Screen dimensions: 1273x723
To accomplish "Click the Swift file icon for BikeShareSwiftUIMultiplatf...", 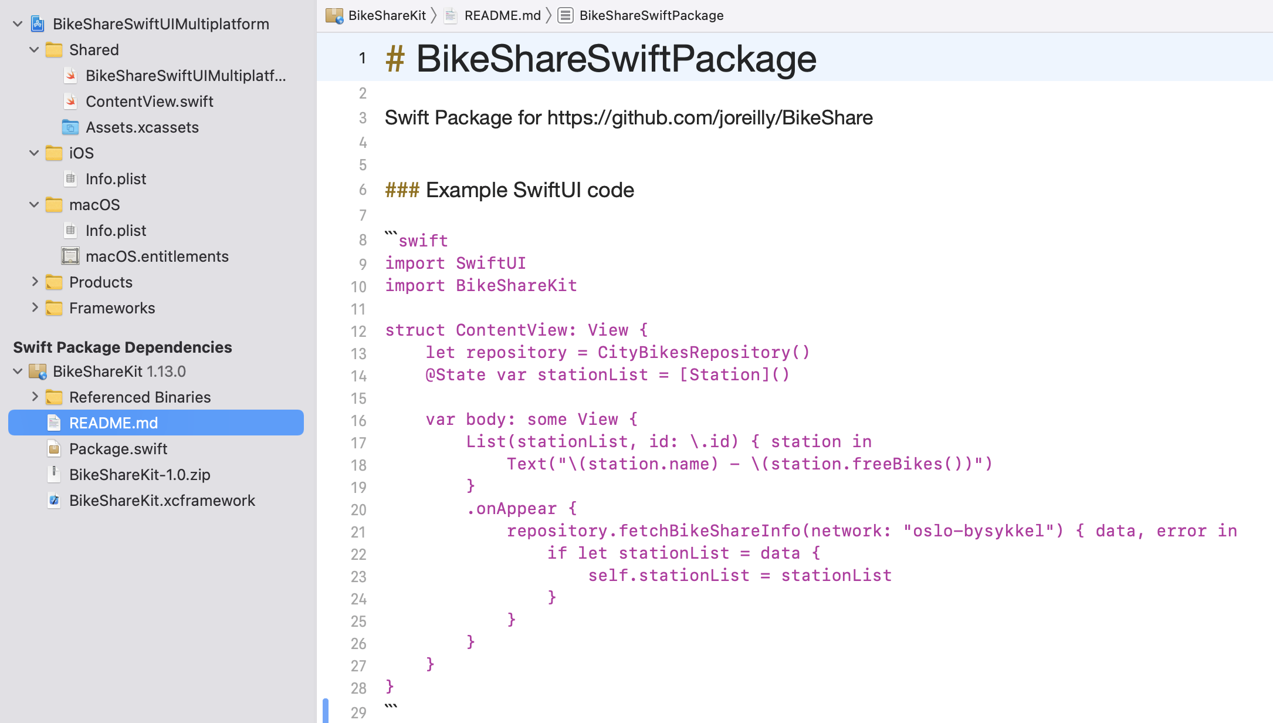I will pyautogui.click(x=70, y=76).
